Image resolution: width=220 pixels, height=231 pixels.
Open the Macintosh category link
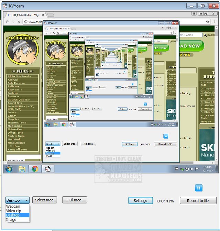point(14,139)
